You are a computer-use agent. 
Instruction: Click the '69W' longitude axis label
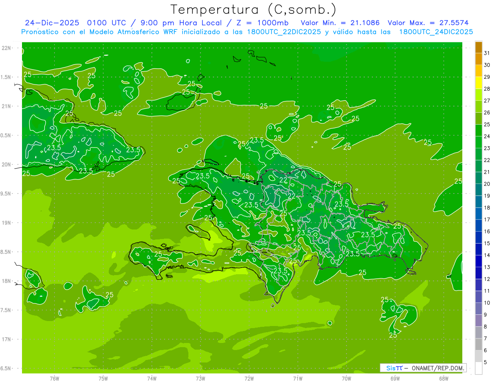click(x=395, y=378)
